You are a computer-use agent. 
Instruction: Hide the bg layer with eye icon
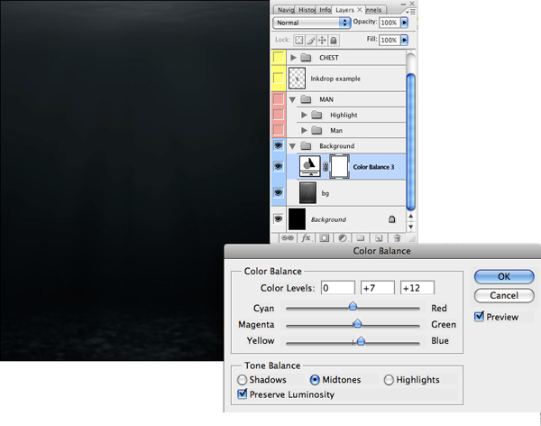pos(278,193)
